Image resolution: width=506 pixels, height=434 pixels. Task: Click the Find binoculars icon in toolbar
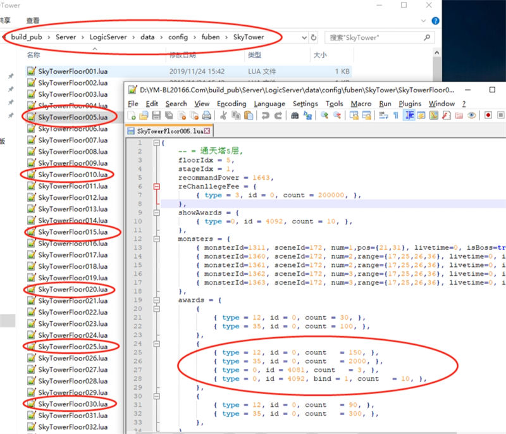click(295, 116)
